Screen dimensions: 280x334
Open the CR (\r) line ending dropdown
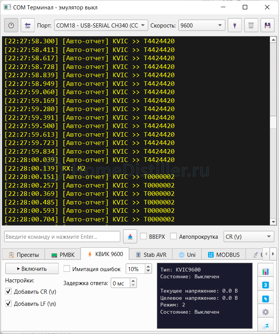[249, 236]
